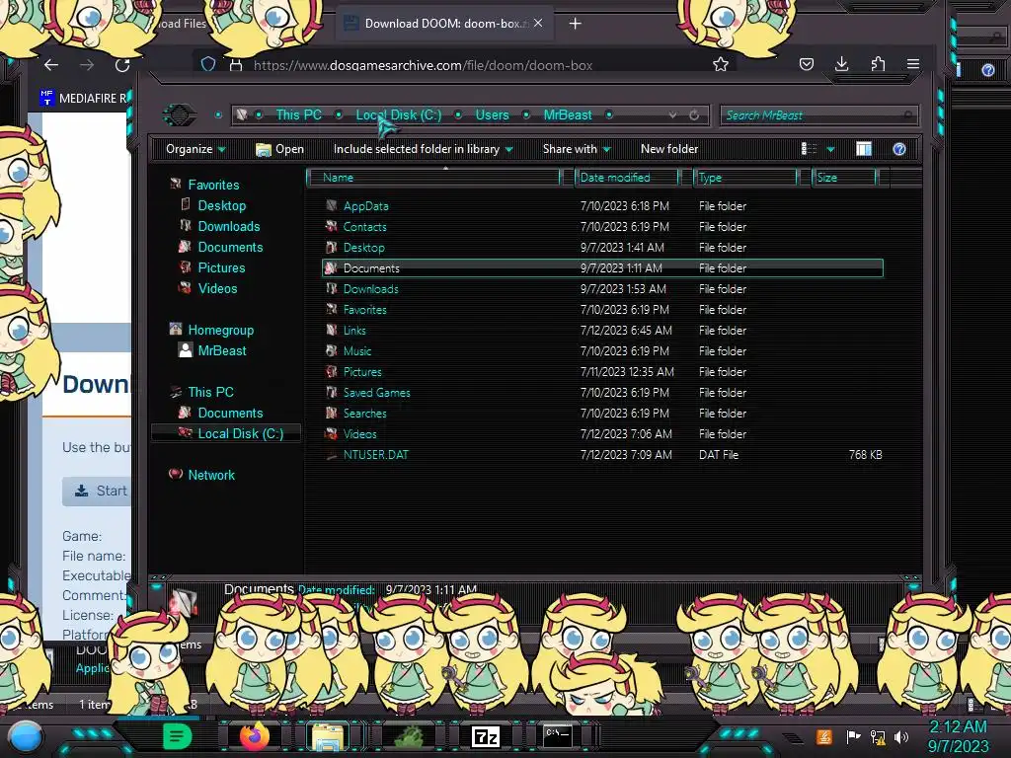Open File Explorer taskbar icon
This screenshot has width=1011, height=758.
point(328,736)
